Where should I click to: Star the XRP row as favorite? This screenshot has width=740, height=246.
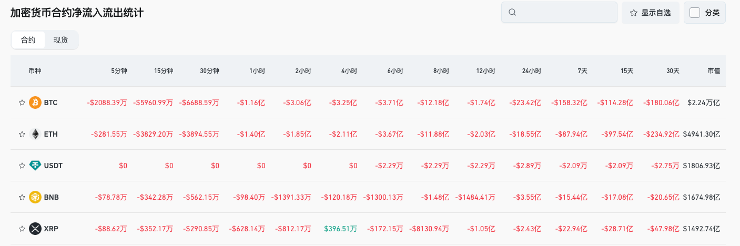[22, 229]
